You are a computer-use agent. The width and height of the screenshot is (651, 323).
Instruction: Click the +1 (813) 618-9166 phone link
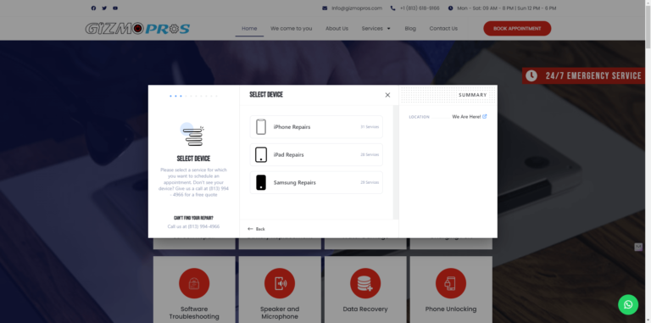coord(420,8)
